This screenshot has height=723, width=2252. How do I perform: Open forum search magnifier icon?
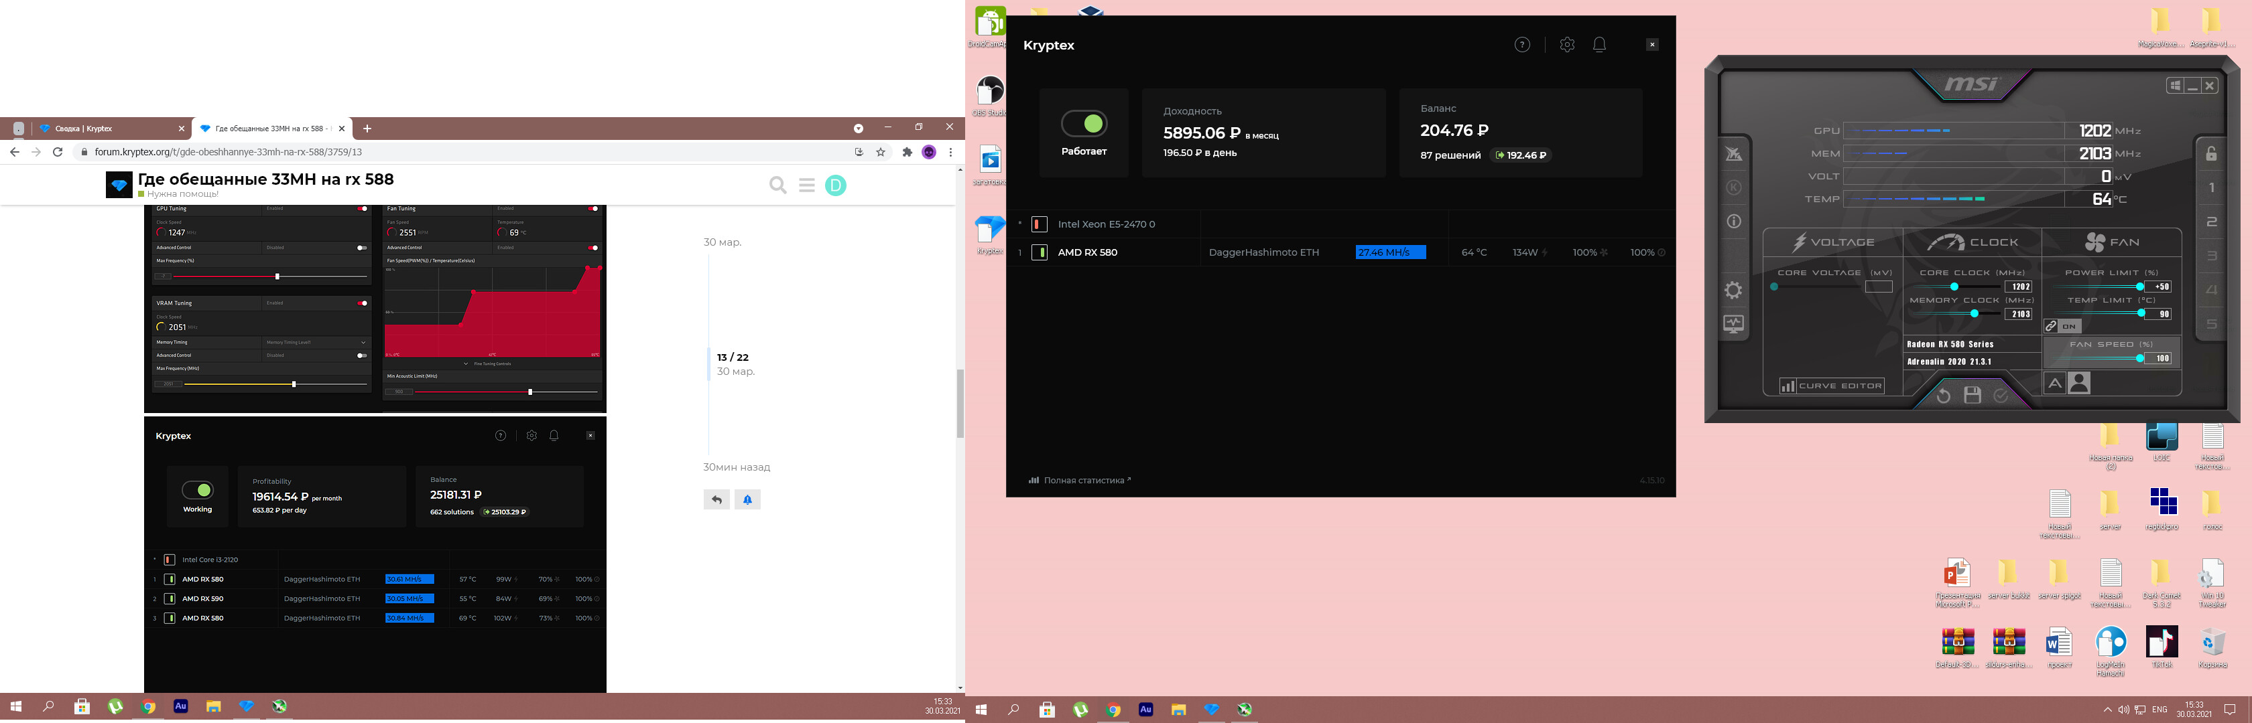[777, 185]
